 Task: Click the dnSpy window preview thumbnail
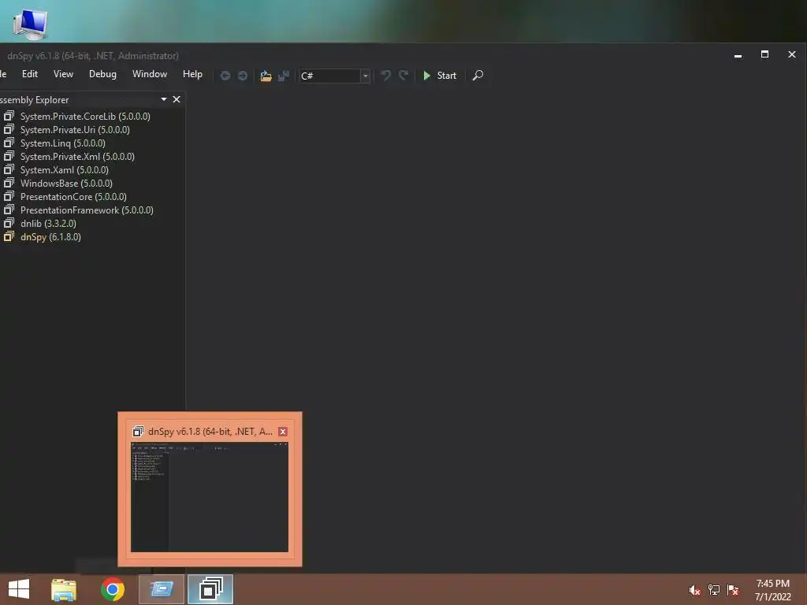(210, 497)
